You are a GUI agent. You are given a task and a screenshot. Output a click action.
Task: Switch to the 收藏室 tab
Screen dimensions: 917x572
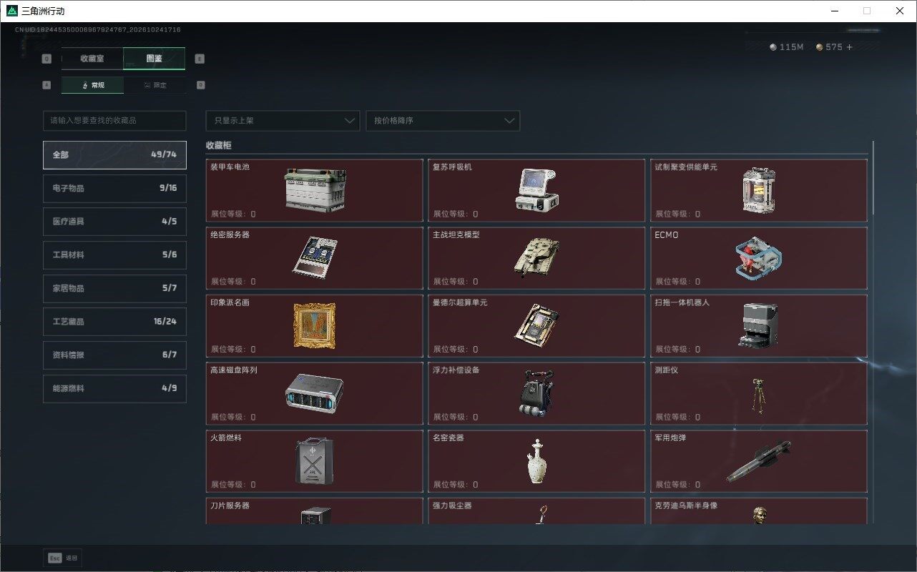[x=92, y=59]
